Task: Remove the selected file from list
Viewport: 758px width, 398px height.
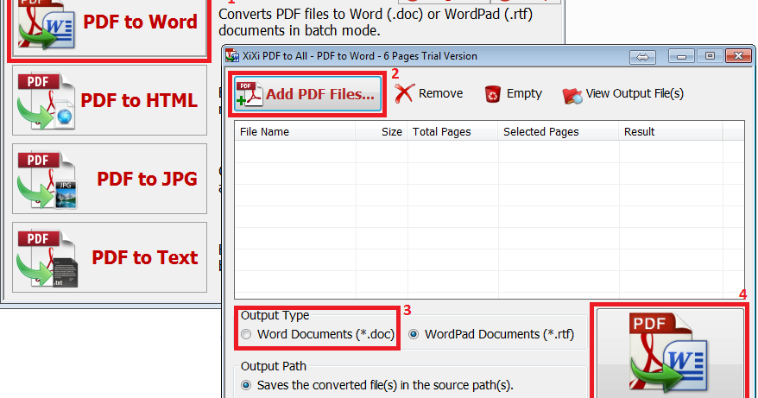Action: point(428,93)
